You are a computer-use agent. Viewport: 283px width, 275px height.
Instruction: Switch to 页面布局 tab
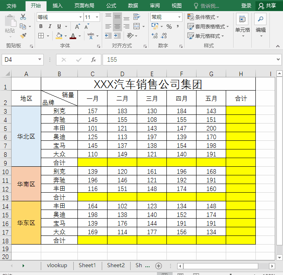tap(84, 6)
